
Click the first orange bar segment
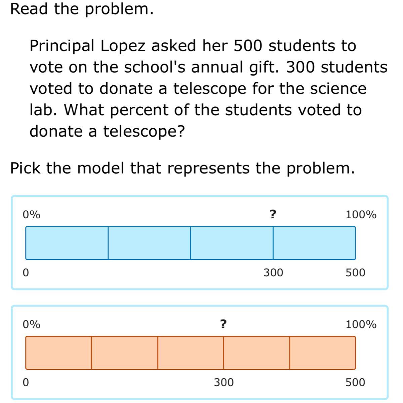point(58,353)
